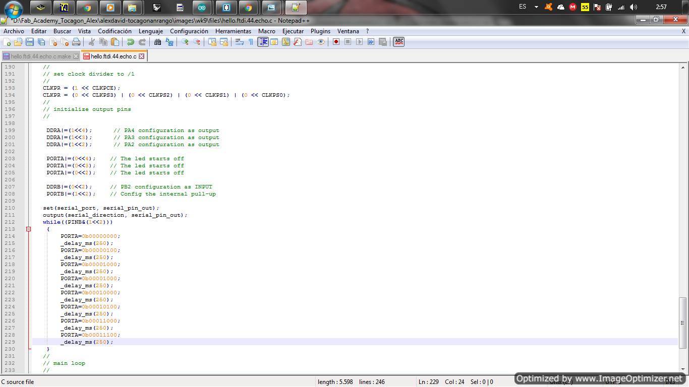Create a new document with the New icon

(x=7, y=42)
